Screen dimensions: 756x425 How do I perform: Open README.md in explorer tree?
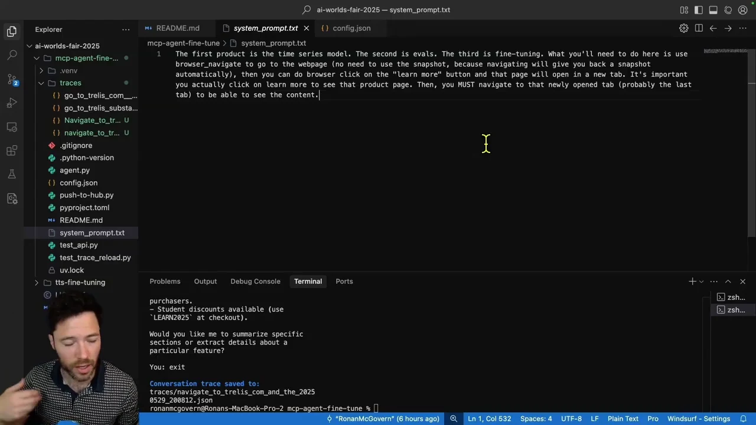click(x=81, y=220)
